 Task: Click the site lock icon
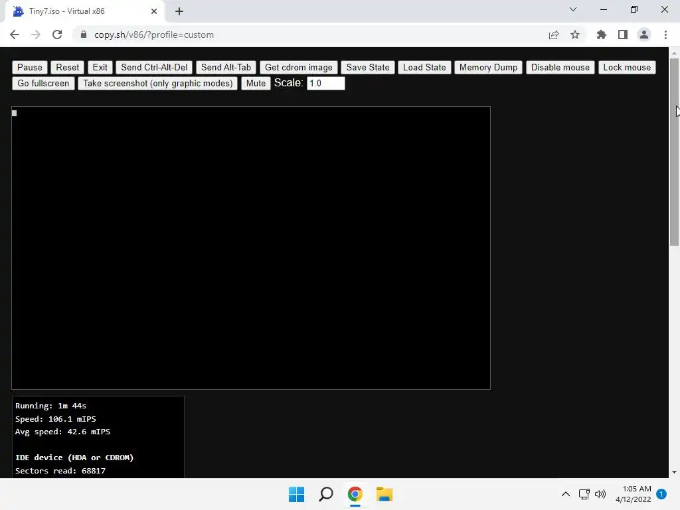coord(84,35)
